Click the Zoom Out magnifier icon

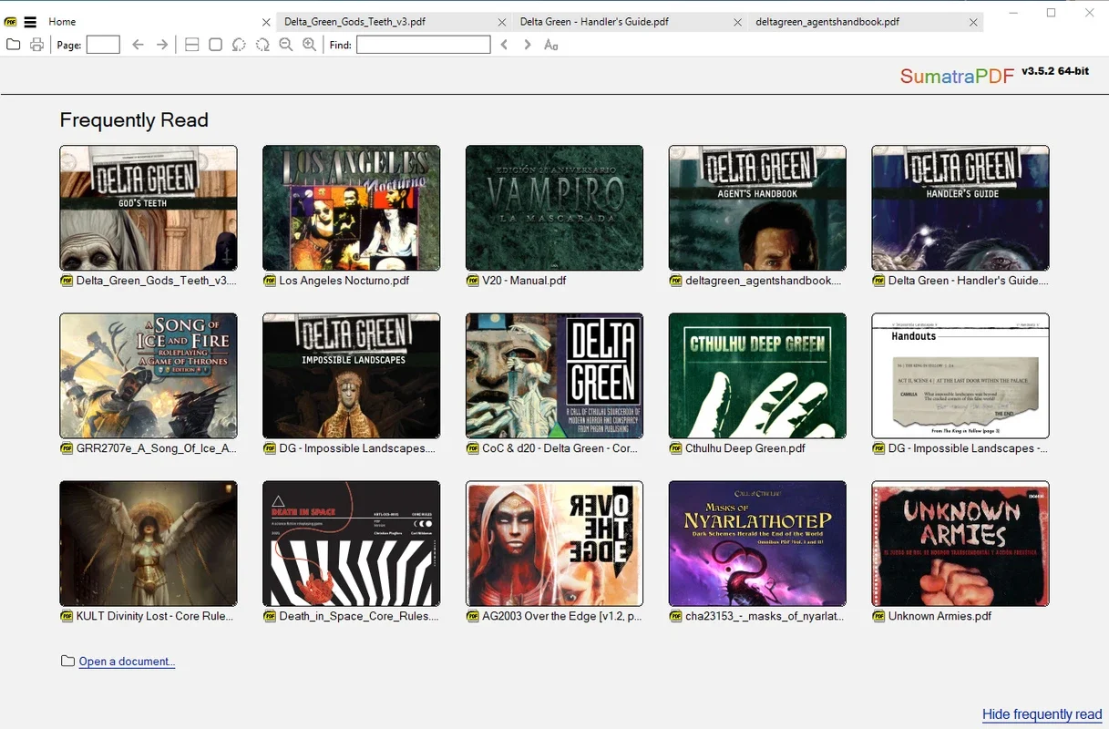coord(286,45)
